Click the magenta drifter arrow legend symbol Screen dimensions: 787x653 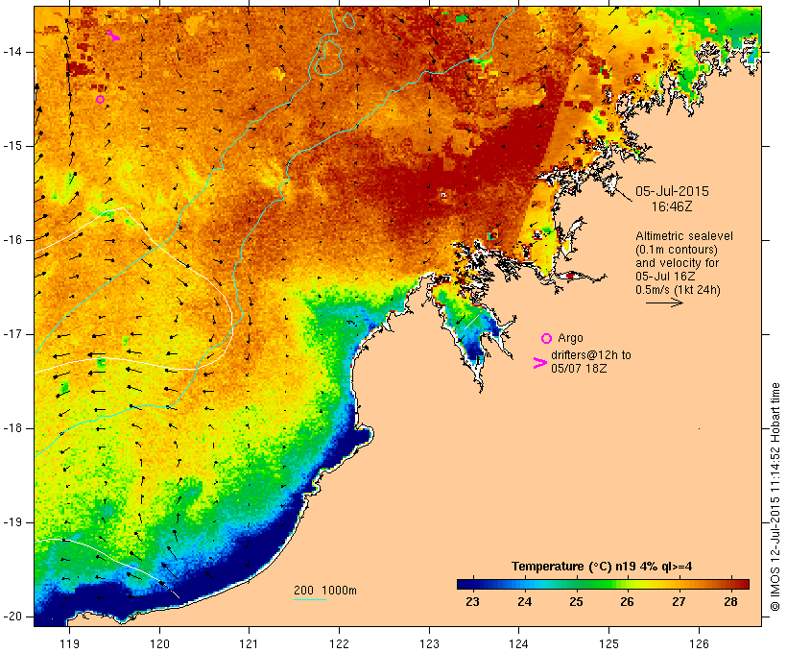click(540, 363)
